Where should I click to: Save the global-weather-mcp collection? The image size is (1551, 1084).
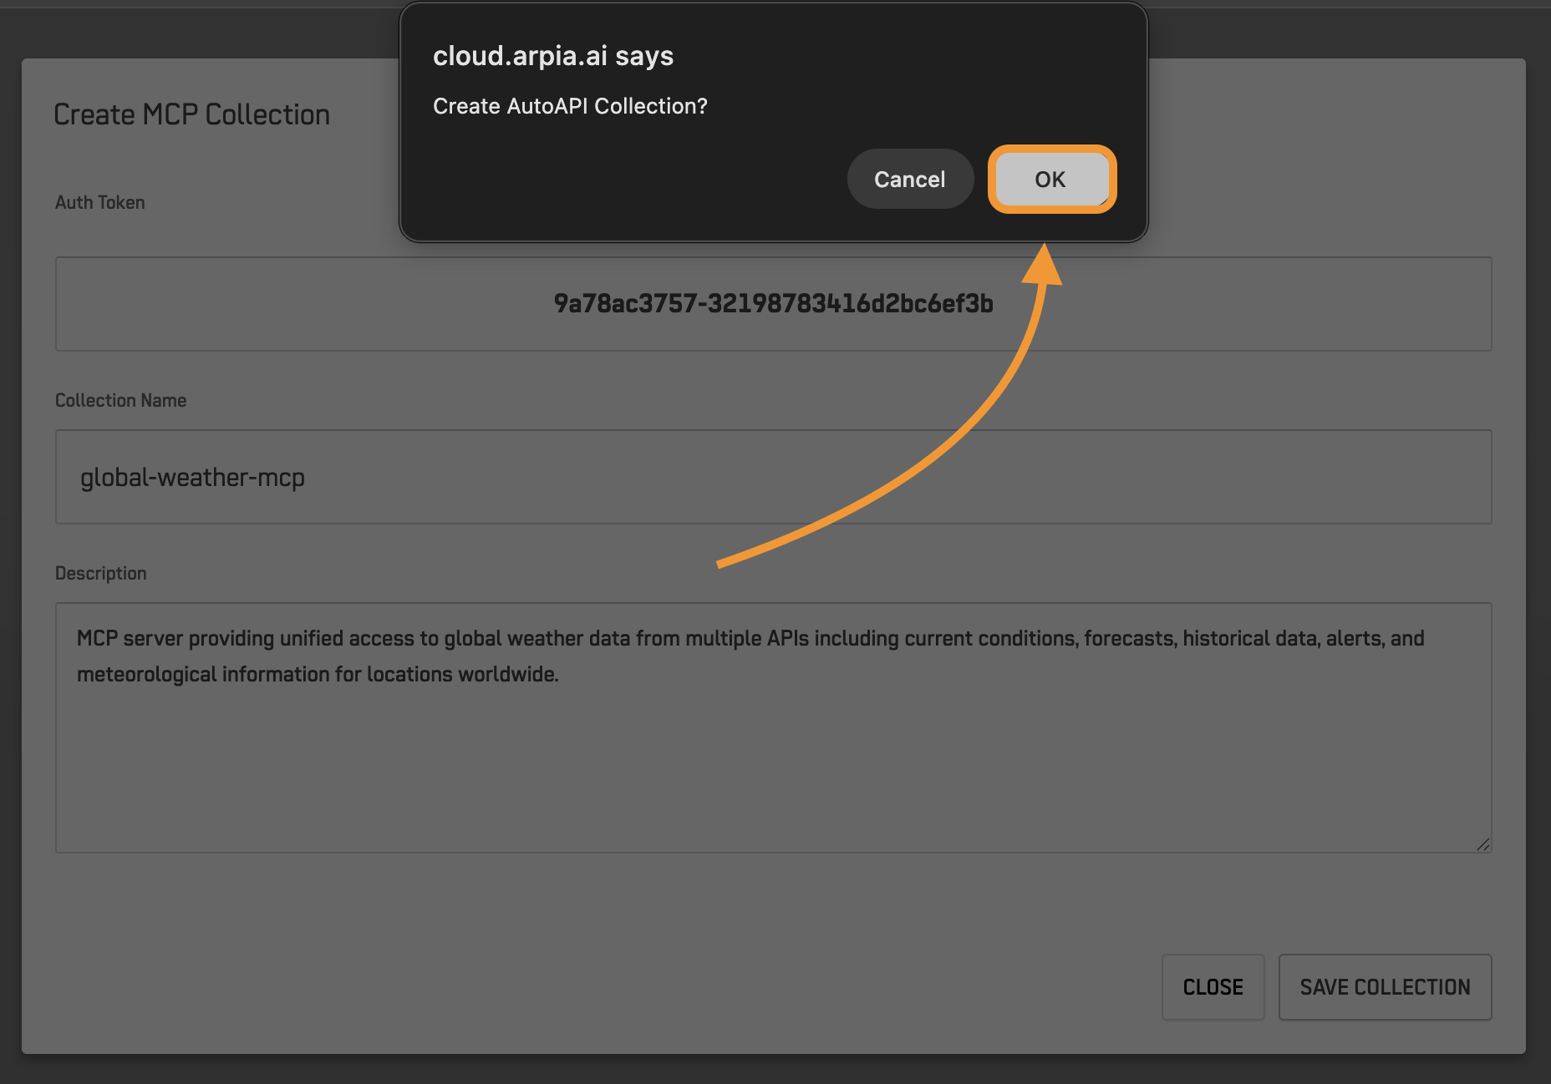coord(1385,986)
